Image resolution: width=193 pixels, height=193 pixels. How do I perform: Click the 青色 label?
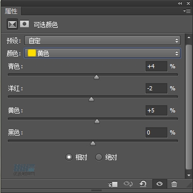15,66
